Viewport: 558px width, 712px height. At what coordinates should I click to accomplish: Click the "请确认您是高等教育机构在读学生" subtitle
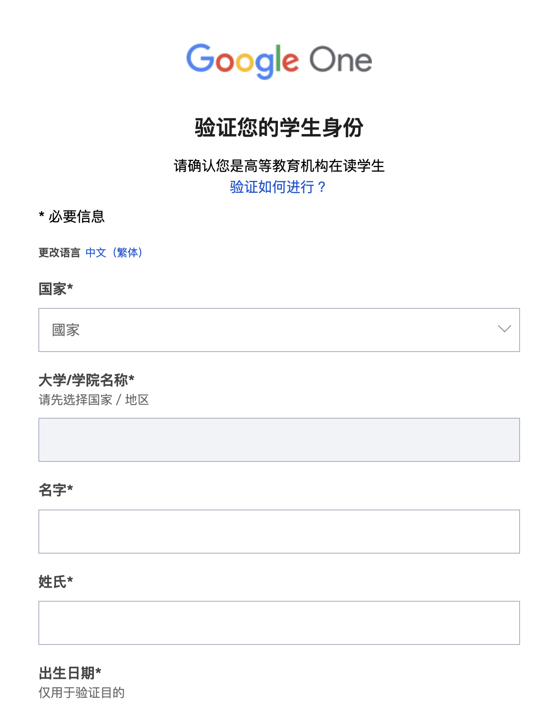[x=279, y=166]
